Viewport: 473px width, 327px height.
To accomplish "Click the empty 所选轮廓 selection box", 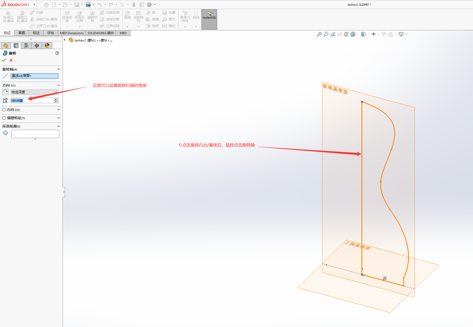I will coord(35,134).
